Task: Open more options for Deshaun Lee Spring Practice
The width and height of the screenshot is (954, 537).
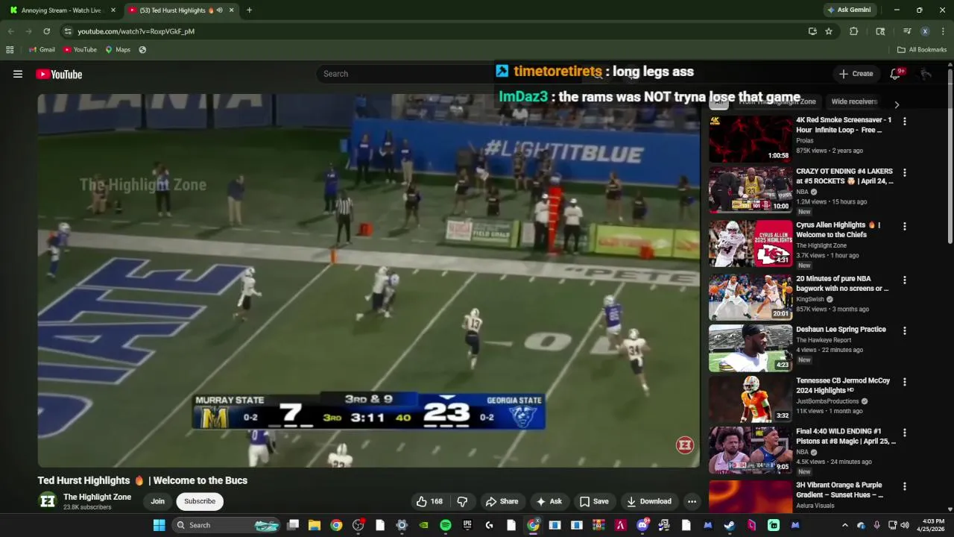Action: [x=905, y=330]
